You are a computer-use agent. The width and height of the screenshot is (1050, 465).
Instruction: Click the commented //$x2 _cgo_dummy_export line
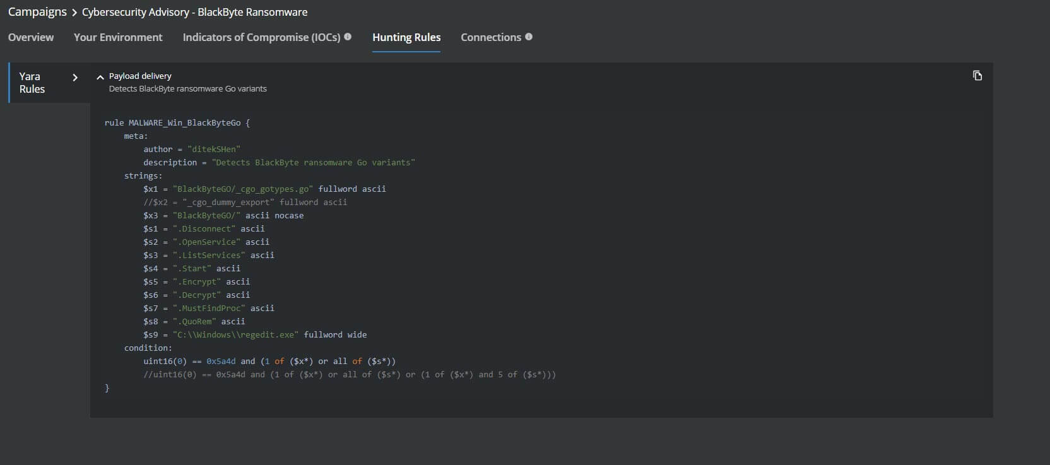tap(245, 203)
